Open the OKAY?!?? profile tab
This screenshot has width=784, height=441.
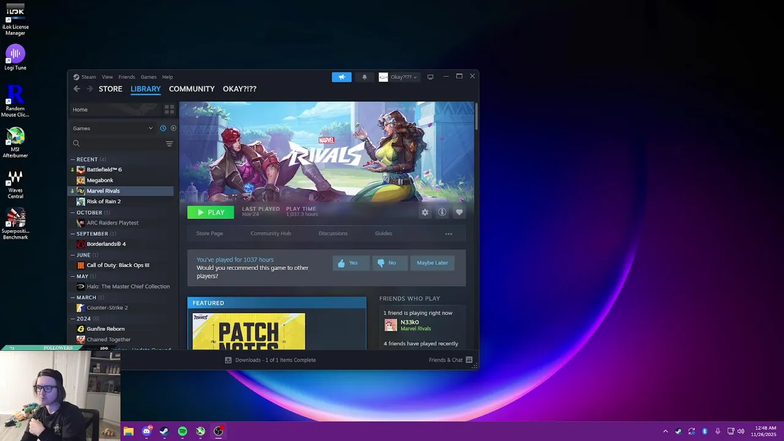click(239, 89)
